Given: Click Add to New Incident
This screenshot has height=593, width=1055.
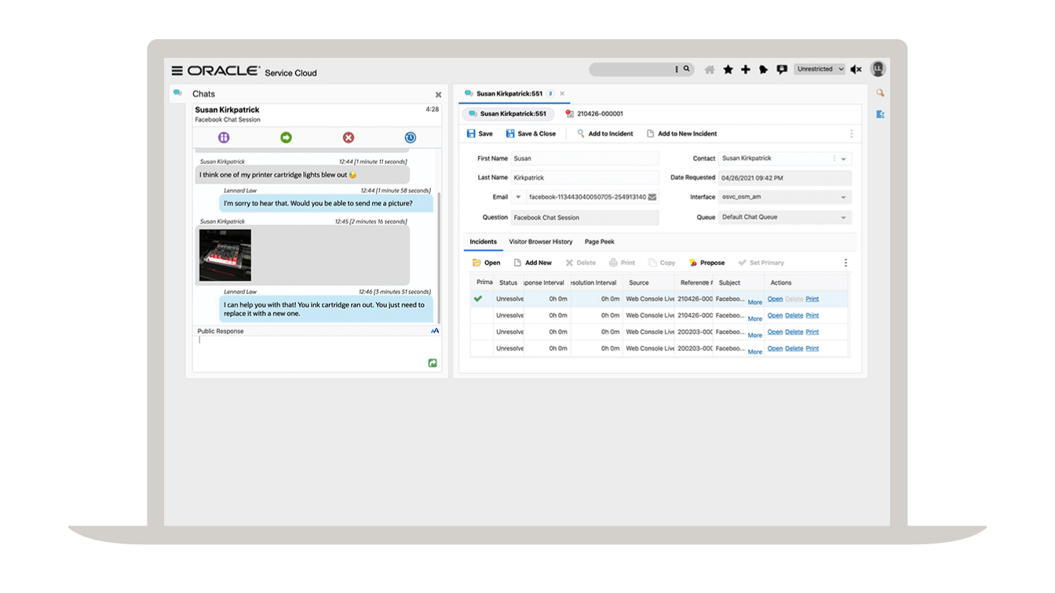Looking at the screenshot, I should [681, 134].
